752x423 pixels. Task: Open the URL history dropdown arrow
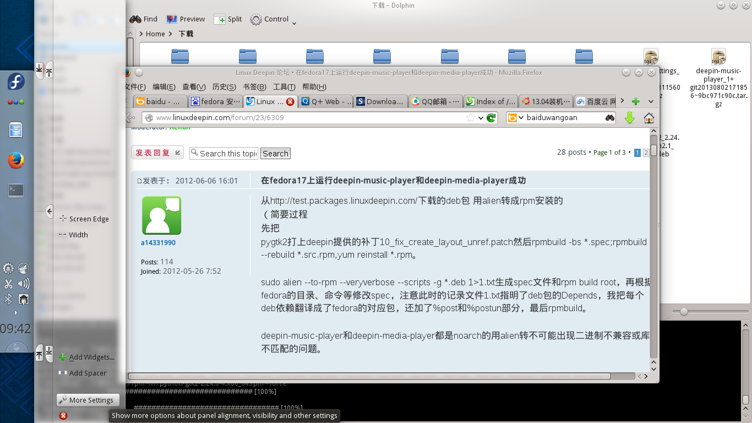coord(481,118)
